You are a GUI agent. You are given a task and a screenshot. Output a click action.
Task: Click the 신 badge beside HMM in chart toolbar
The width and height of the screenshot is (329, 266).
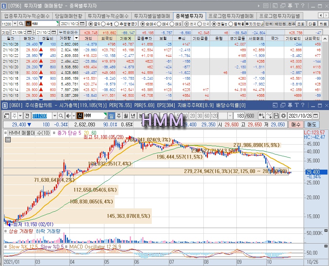coord(80,116)
